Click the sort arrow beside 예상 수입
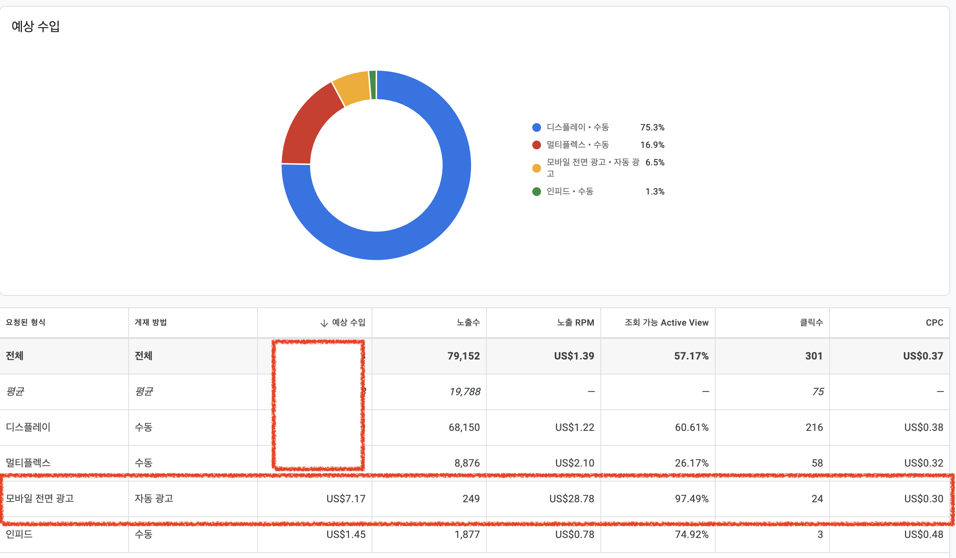This screenshot has height=558, width=956. tap(324, 323)
